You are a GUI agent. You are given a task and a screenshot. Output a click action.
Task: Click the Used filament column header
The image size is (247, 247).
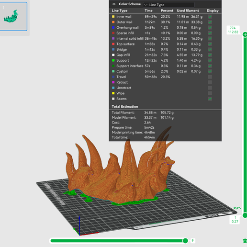188,11
